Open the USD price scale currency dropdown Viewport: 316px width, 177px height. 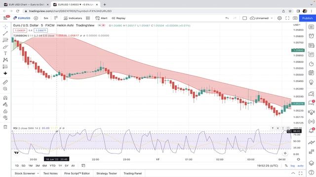pyautogui.click(x=296, y=25)
